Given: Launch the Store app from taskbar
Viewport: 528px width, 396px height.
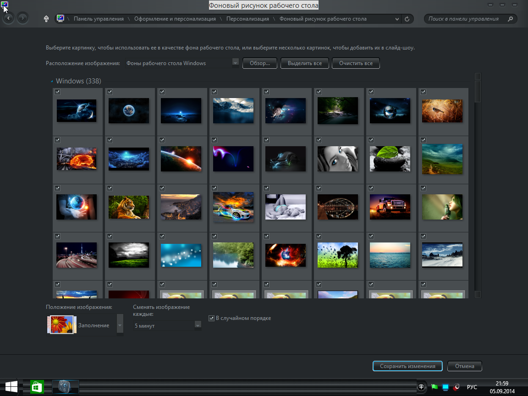Looking at the screenshot, I should [x=37, y=387].
